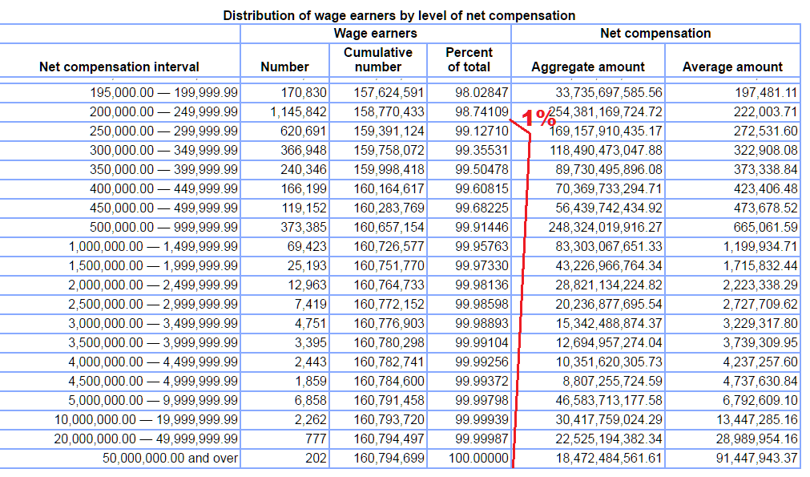Click the 500,000.00 — 999,999.99 interval cell
The image size is (810, 477).
click(x=163, y=228)
